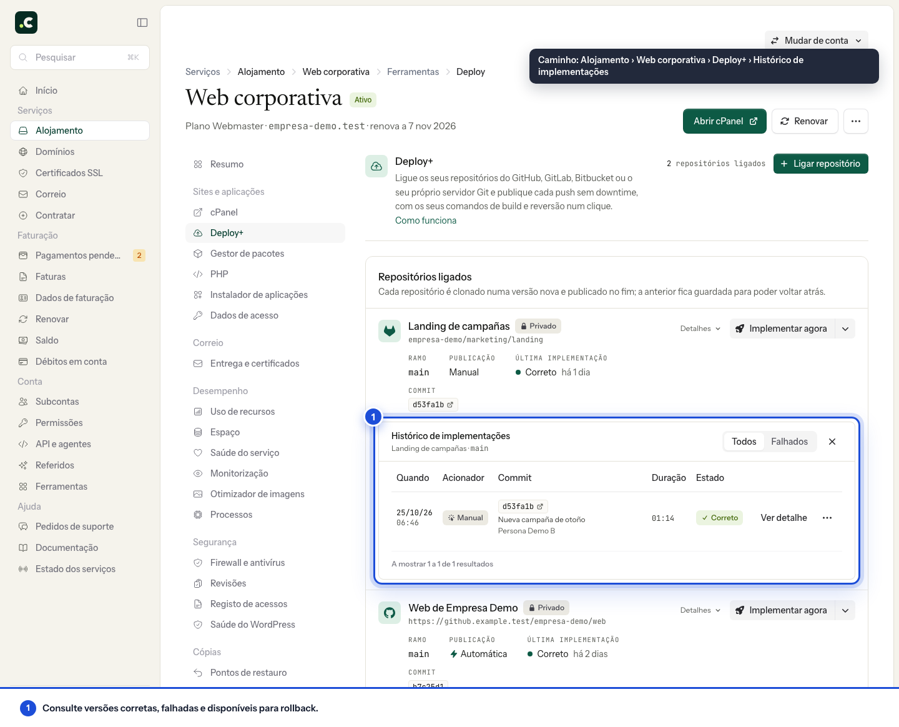Image resolution: width=899 pixels, height=727 pixels.
Task: Click the GitLab icon of Landing de campañas
Action: pos(390,331)
